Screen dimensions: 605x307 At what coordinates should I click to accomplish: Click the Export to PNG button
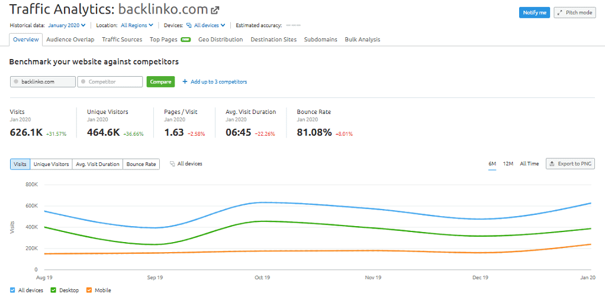pyautogui.click(x=570, y=164)
